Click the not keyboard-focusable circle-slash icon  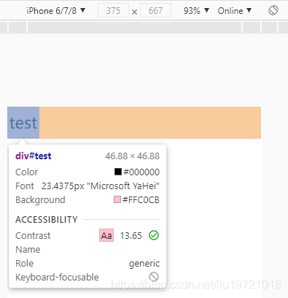[x=154, y=277]
